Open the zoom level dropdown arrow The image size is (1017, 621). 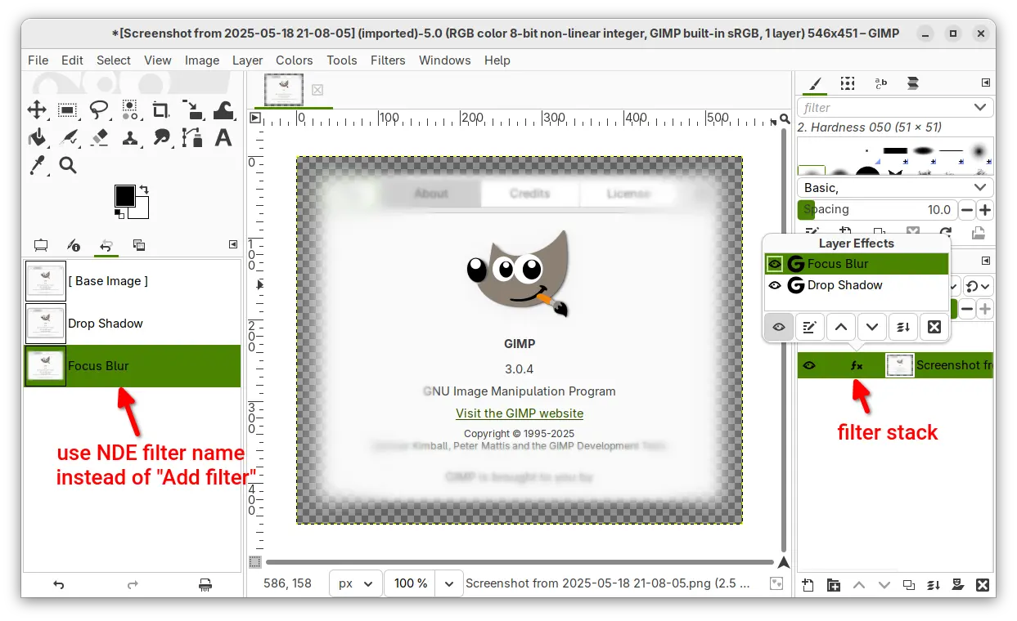point(448,583)
